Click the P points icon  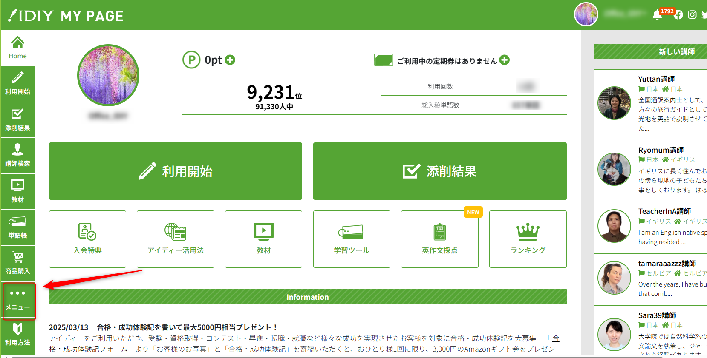(191, 60)
